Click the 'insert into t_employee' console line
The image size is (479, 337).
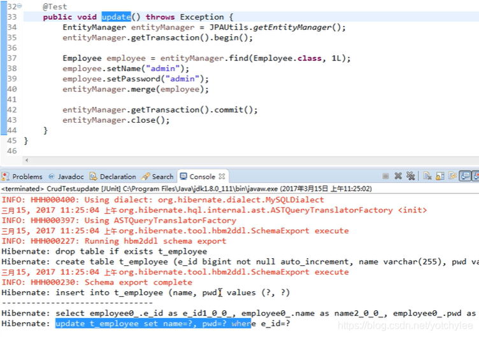[146, 292]
